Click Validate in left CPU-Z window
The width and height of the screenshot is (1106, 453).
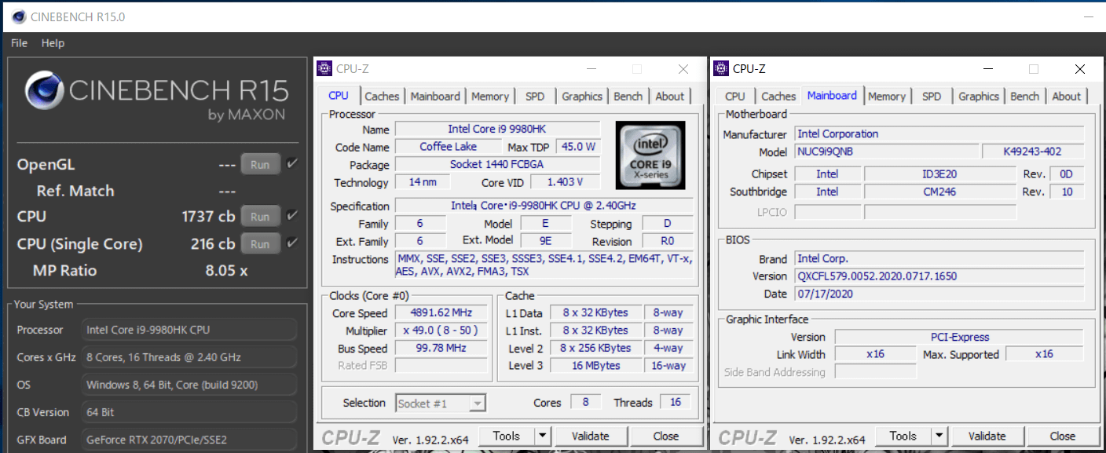pyautogui.click(x=590, y=436)
